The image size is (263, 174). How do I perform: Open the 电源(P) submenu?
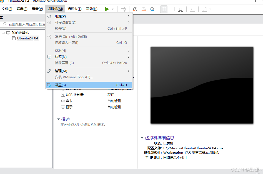tap(89, 16)
